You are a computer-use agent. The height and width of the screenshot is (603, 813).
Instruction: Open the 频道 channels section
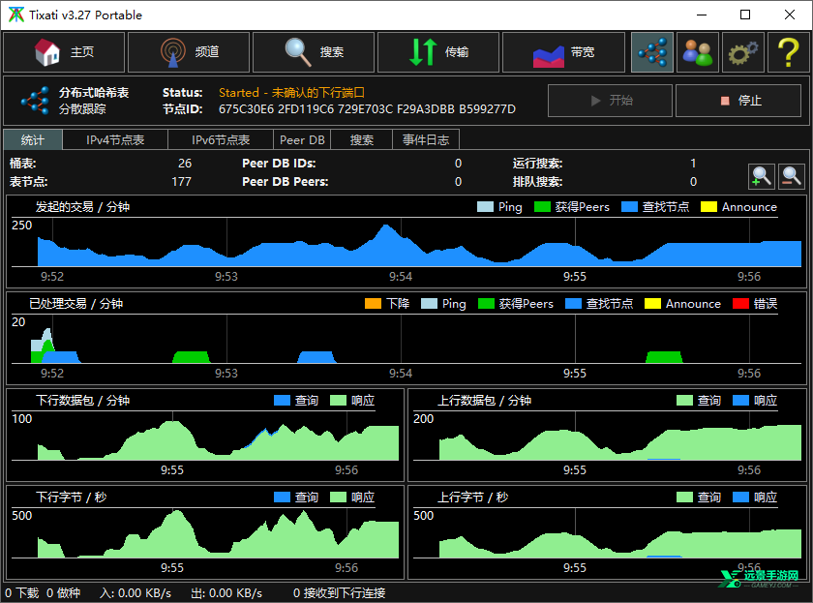pyautogui.click(x=189, y=52)
